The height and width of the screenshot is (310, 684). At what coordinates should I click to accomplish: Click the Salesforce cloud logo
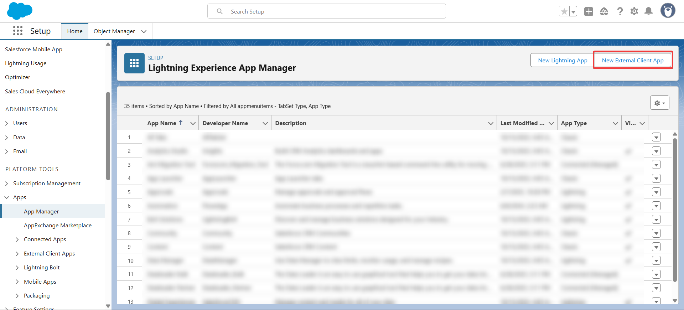[20, 11]
